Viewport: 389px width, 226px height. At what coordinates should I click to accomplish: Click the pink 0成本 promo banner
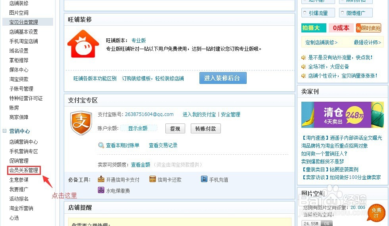click(341, 28)
